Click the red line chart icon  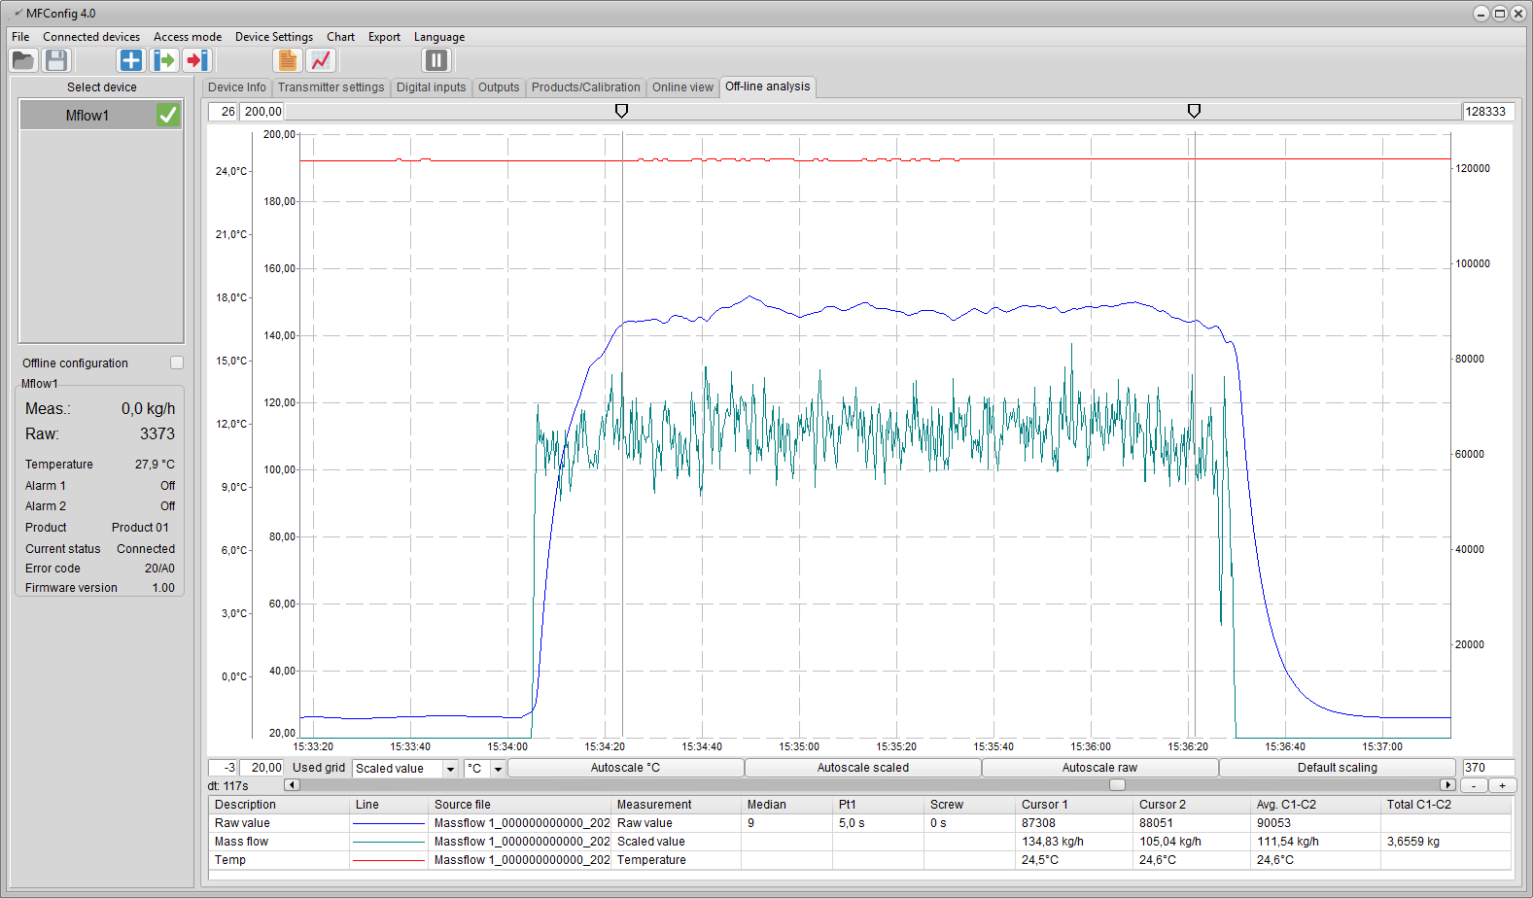click(x=321, y=60)
